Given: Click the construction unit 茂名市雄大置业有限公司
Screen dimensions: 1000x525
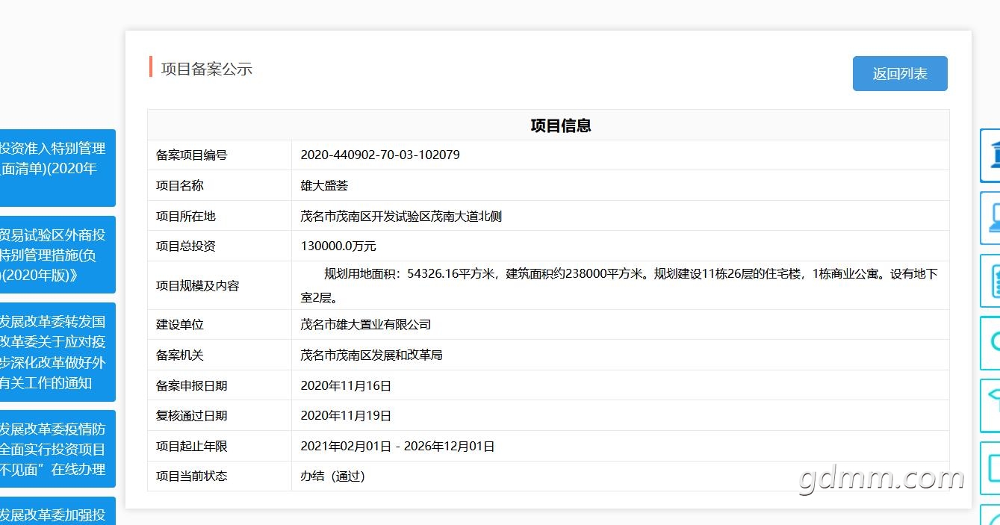Looking at the screenshot, I should [365, 325].
